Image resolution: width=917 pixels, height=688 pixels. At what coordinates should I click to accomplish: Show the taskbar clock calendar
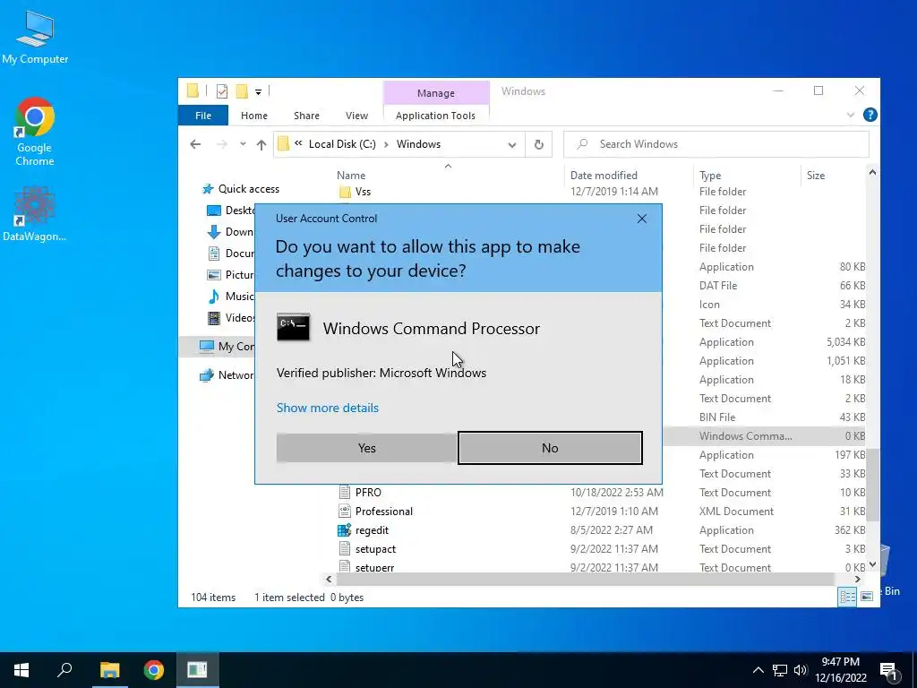pyautogui.click(x=840, y=670)
